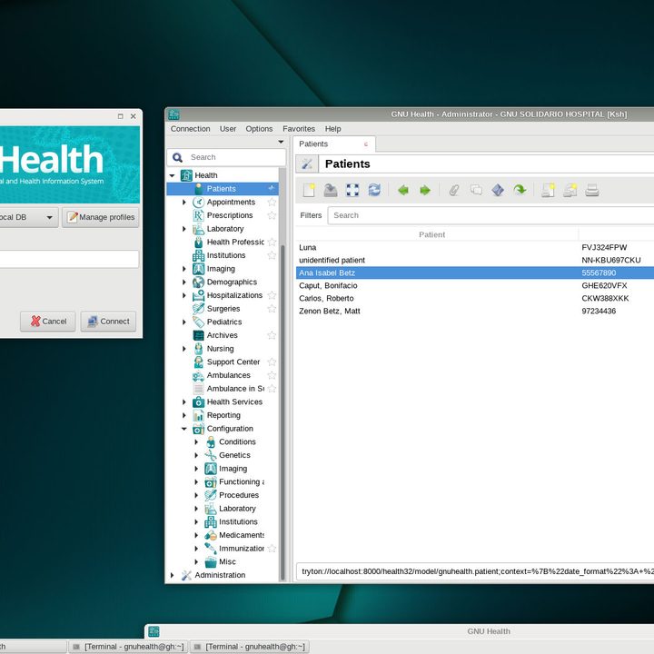Screen dimensions: 654x654
Task: Select the Caput, Bonifacio patient row
Action: point(475,286)
